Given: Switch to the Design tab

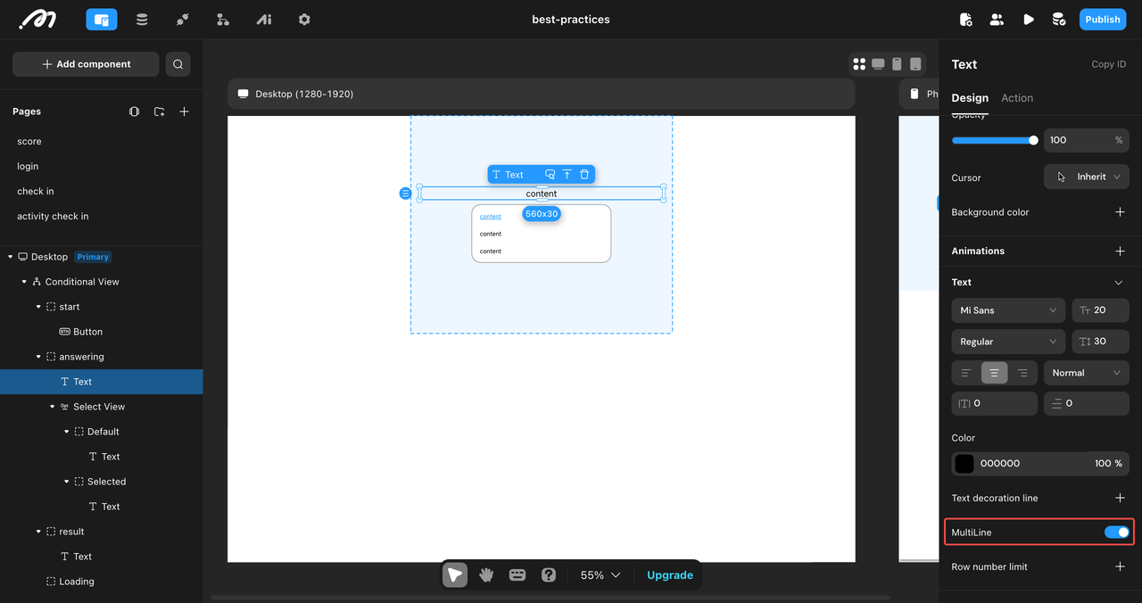Looking at the screenshot, I should (970, 98).
